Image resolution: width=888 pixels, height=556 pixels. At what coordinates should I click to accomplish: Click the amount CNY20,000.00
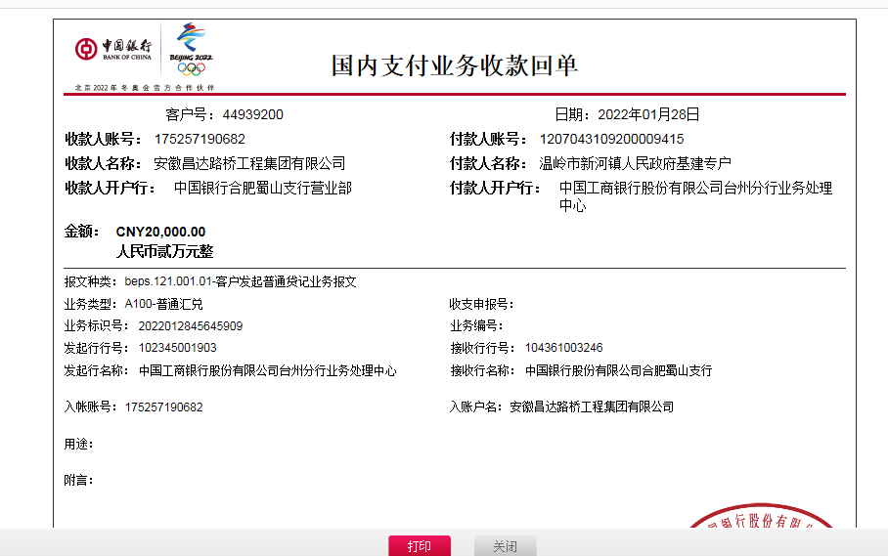pyautogui.click(x=160, y=232)
